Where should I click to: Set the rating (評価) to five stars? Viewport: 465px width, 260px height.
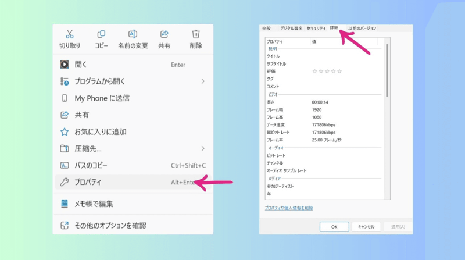point(340,71)
